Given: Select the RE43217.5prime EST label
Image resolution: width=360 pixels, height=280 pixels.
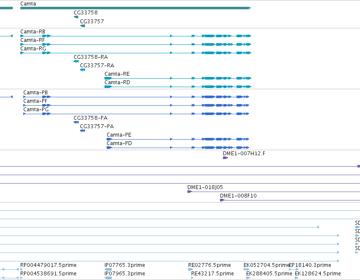Looking at the screenshot, I should (x=212, y=274).
